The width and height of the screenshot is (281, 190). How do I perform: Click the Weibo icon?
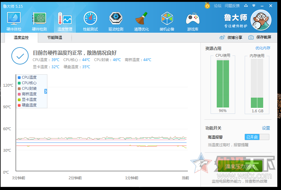click(x=222, y=37)
